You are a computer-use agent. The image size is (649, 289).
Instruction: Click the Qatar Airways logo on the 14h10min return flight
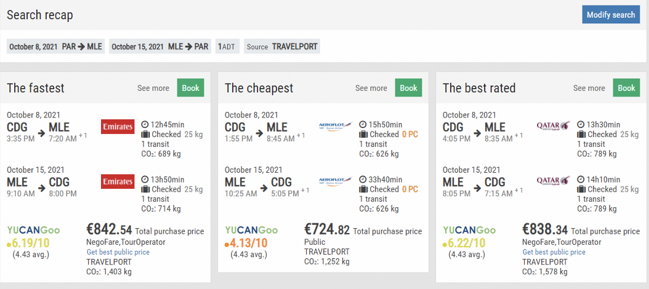tap(553, 181)
